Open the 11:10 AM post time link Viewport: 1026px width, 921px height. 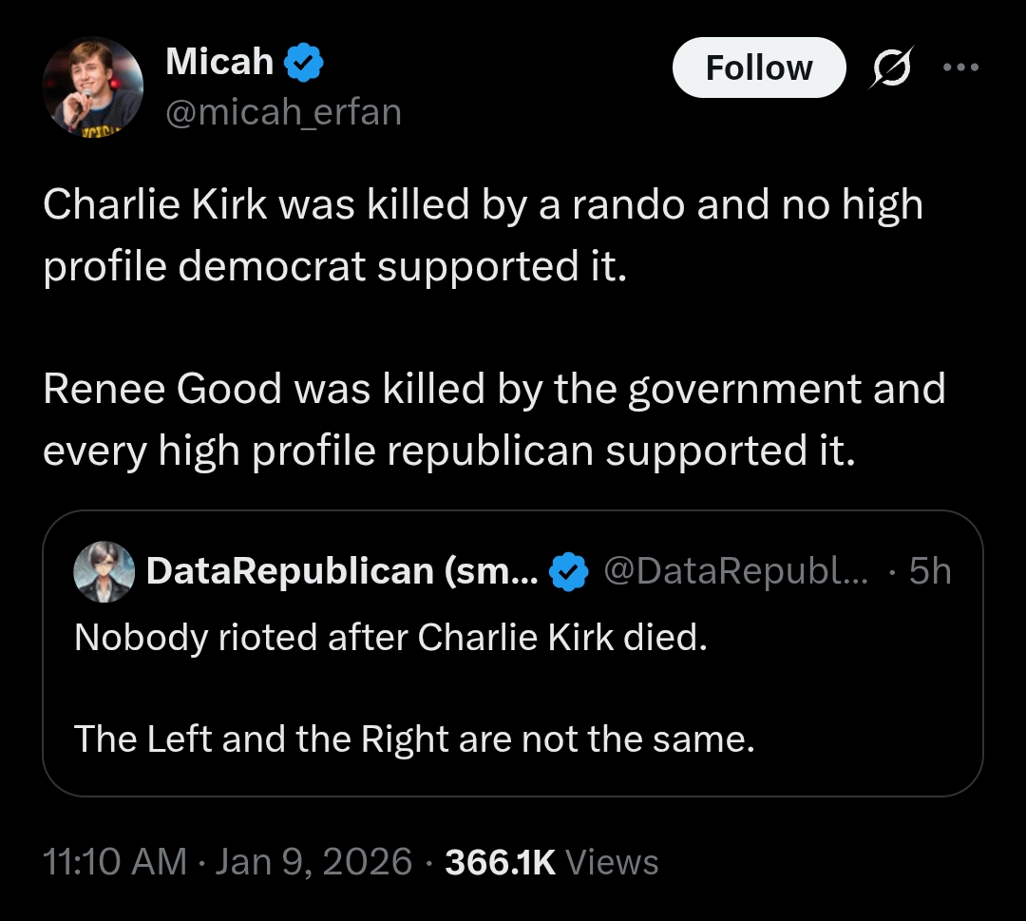(115, 862)
